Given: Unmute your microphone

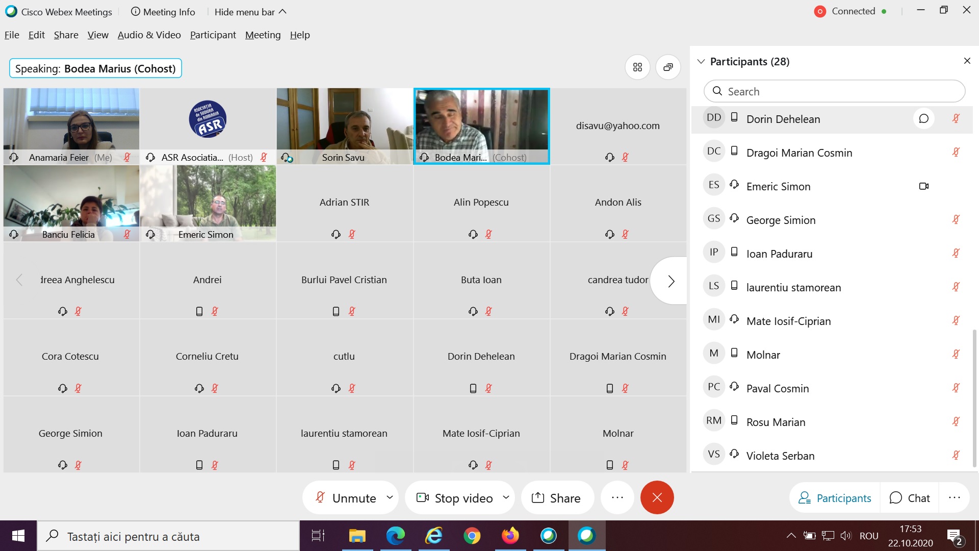Looking at the screenshot, I should click(346, 497).
